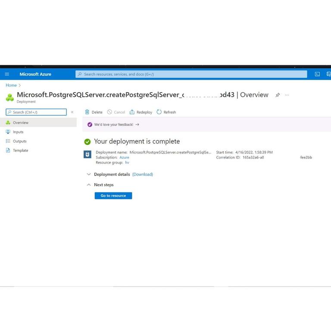331x331 pixels.
Task: Open Inputs in the sidebar
Action: coord(18,132)
